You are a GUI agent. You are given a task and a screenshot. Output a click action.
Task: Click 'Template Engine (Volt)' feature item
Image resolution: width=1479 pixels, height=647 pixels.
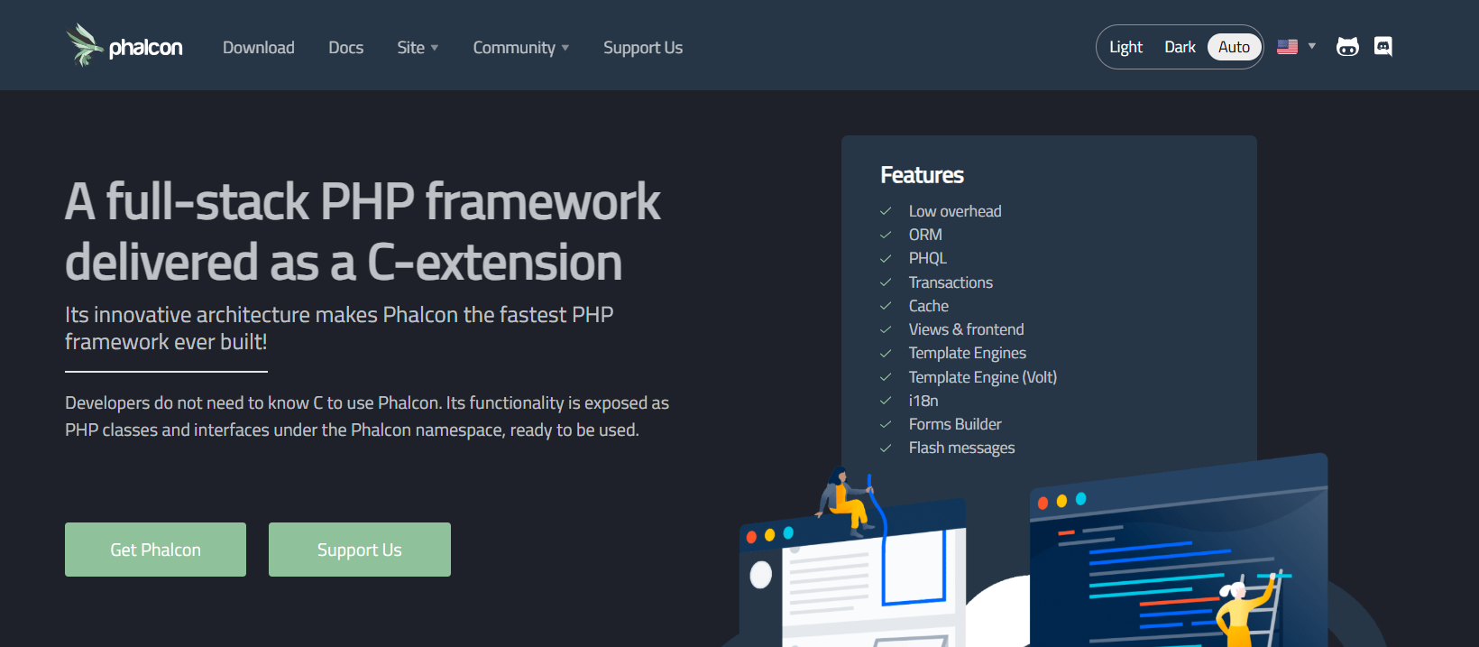(x=982, y=377)
